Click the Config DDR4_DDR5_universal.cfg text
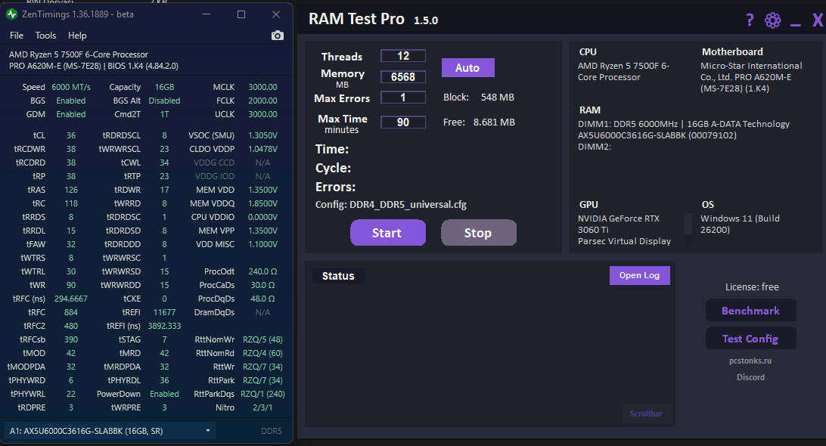This screenshot has width=826, height=446. [x=391, y=204]
